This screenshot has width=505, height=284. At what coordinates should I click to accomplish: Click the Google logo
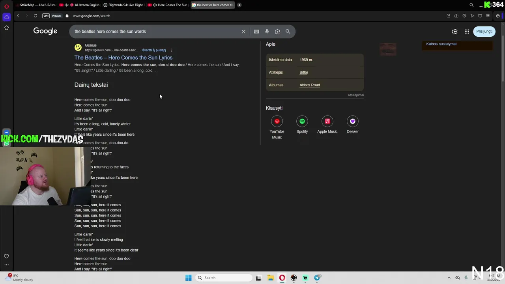[45, 31]
